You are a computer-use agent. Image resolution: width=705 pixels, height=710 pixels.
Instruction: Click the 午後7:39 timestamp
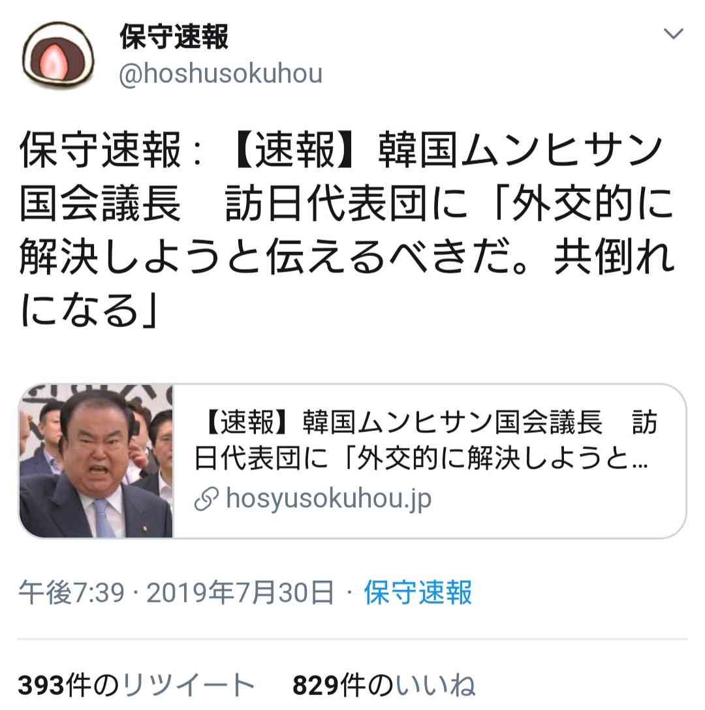(72, 593)
